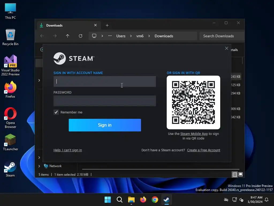Minimize the File Explorer window
The width and height of the screenshot is (274, 206).
coord(214,23)
